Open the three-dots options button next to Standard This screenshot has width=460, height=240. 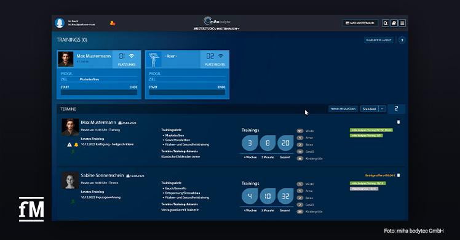383,109
